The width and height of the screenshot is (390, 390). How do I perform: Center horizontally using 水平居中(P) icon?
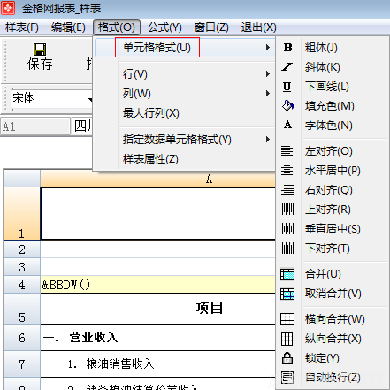(x=287, y=171)
